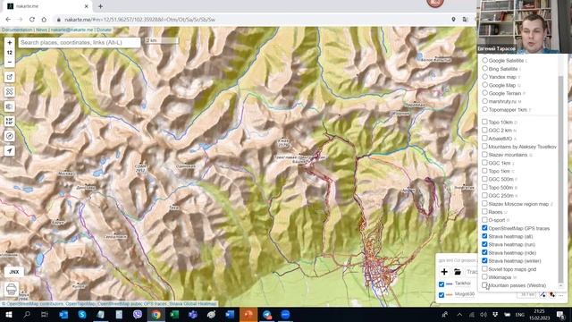Go back in browser history
This screenshot has height=322, width=572.
tap(8, 20)
